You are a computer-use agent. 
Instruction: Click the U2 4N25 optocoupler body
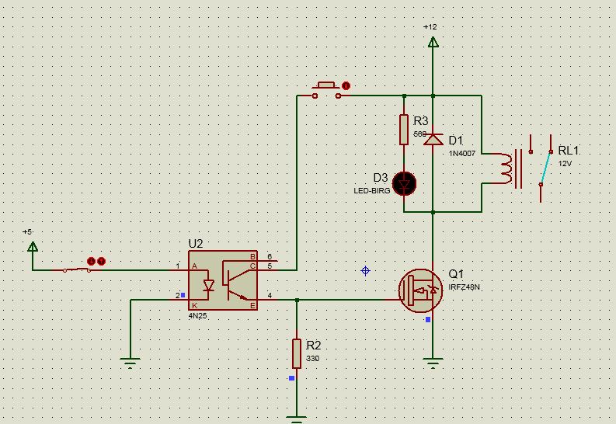(223, 280)
